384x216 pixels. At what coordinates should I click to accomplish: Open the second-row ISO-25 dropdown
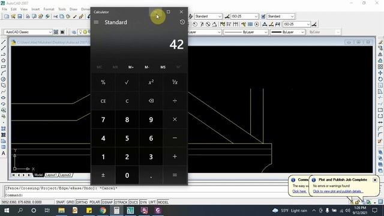click(308, 24)
